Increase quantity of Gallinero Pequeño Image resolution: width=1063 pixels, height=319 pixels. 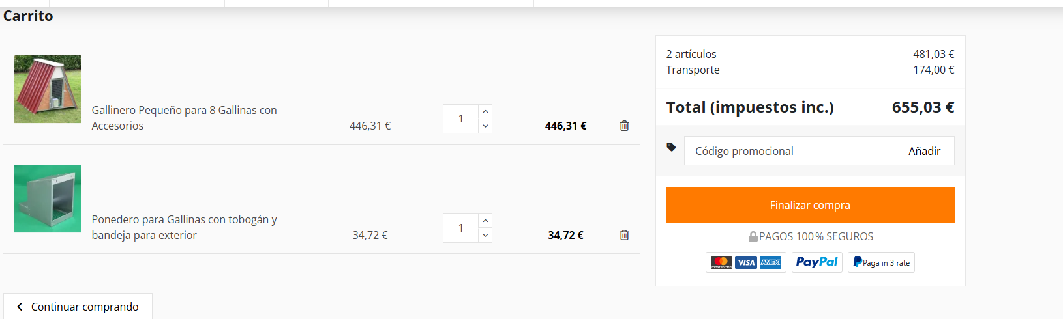click(485, 111)
